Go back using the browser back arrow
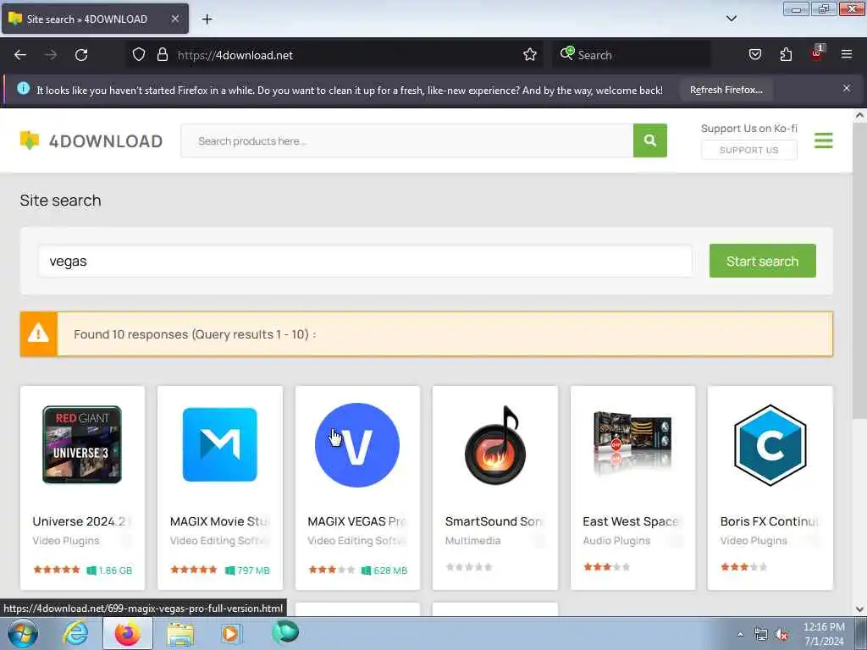The height and width of the screenshot is (650, 867). (20, 55)
